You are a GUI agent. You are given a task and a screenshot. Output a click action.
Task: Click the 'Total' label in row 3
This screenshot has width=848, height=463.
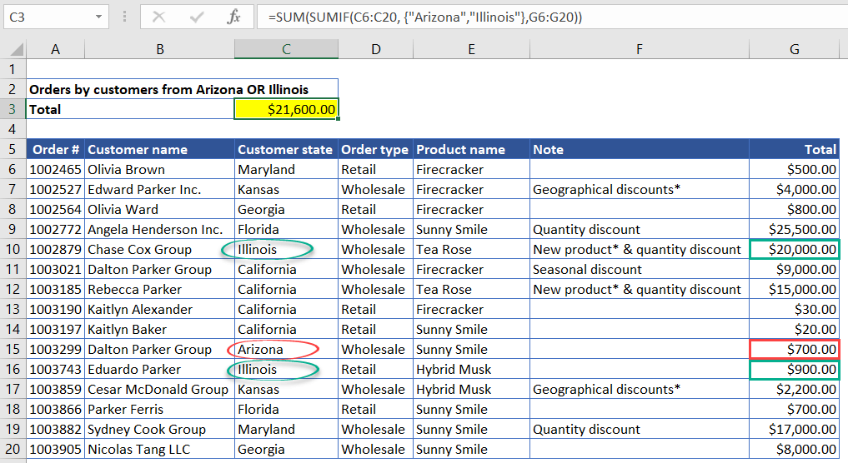pyautogui.click(x=45, y=110)
